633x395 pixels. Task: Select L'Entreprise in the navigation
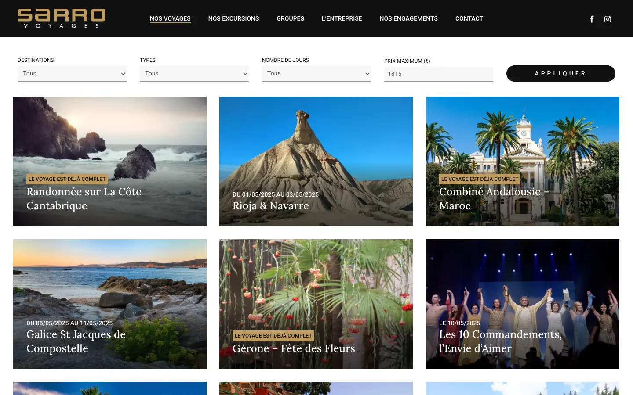pyautogui.click(x=342, y=18)
